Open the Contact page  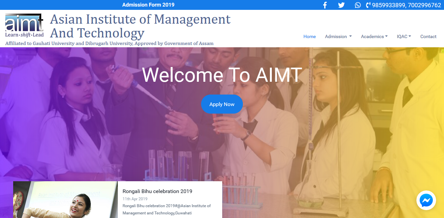point(428,36)
